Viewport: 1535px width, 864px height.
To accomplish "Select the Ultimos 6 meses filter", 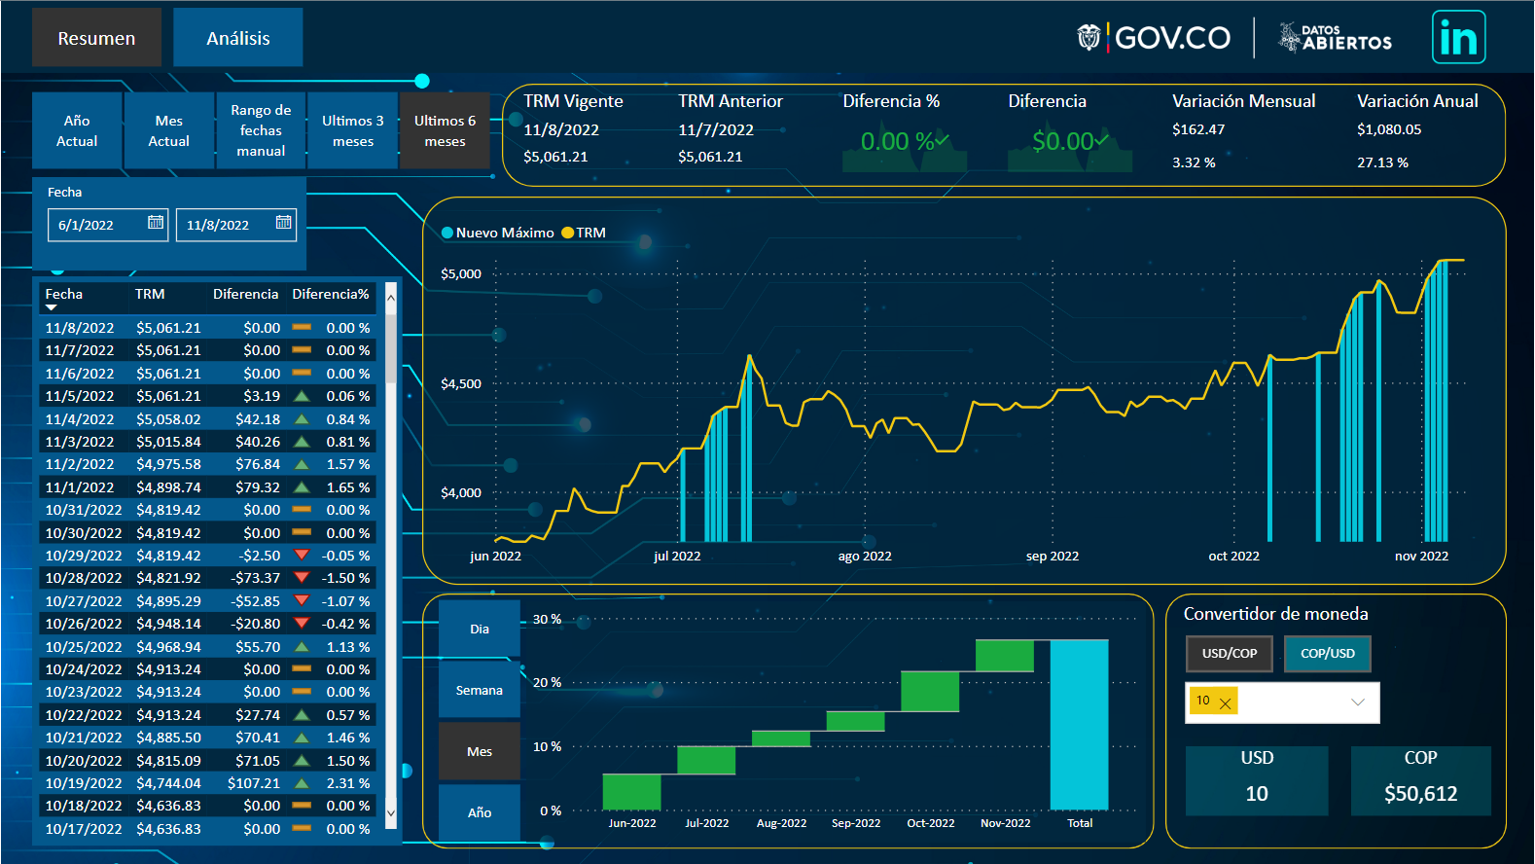I will (x=445, y=130).
